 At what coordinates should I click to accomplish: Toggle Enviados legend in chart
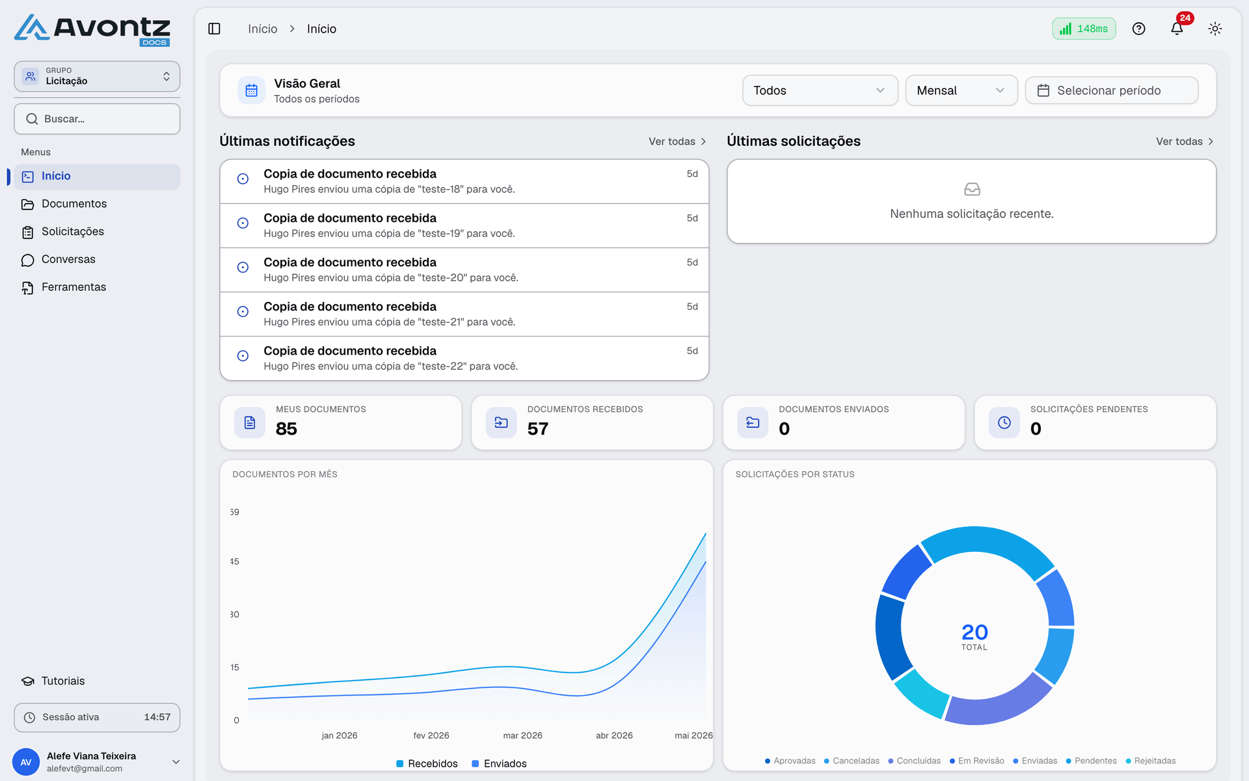499,763
